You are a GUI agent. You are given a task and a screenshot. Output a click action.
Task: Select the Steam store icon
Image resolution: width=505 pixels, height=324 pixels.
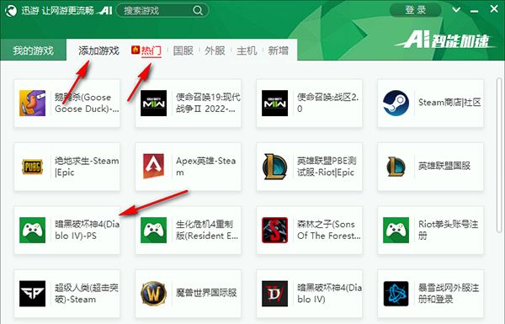coord(396,103)
